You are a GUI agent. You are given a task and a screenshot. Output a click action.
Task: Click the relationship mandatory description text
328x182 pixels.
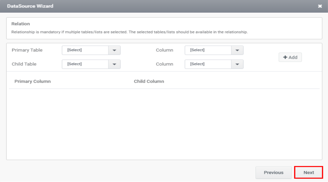click(130, 32)
